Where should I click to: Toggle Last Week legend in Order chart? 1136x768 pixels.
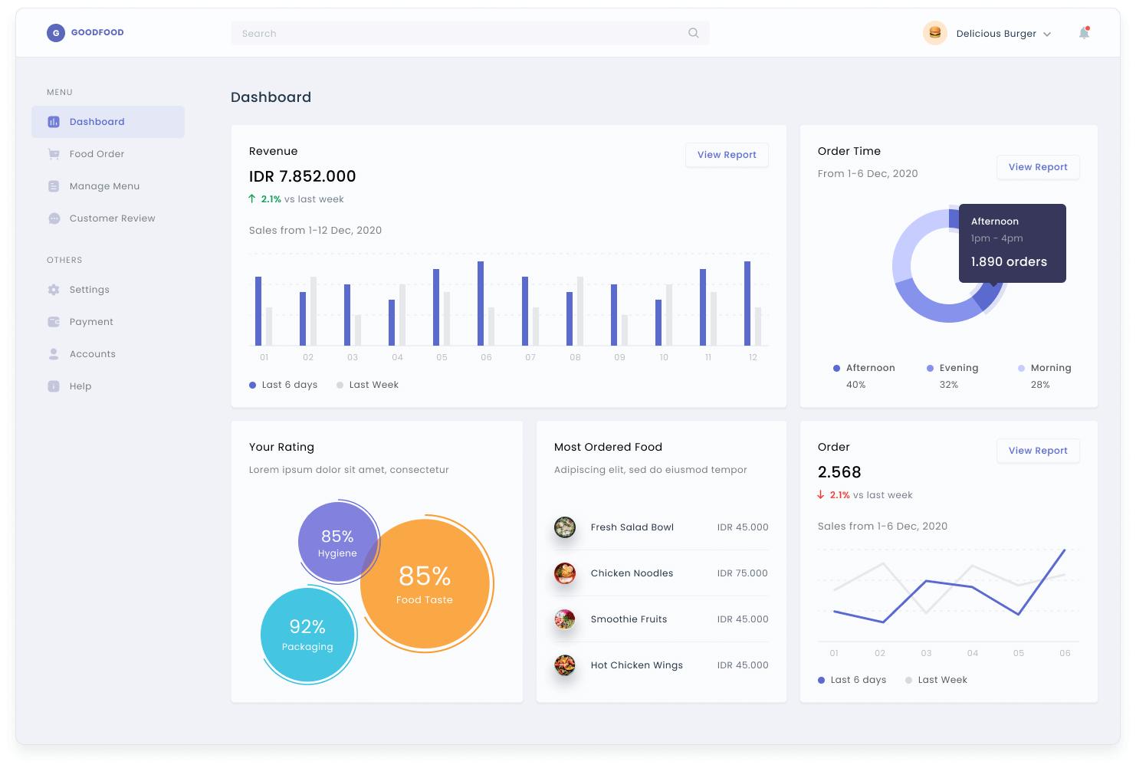pos(937,680)
